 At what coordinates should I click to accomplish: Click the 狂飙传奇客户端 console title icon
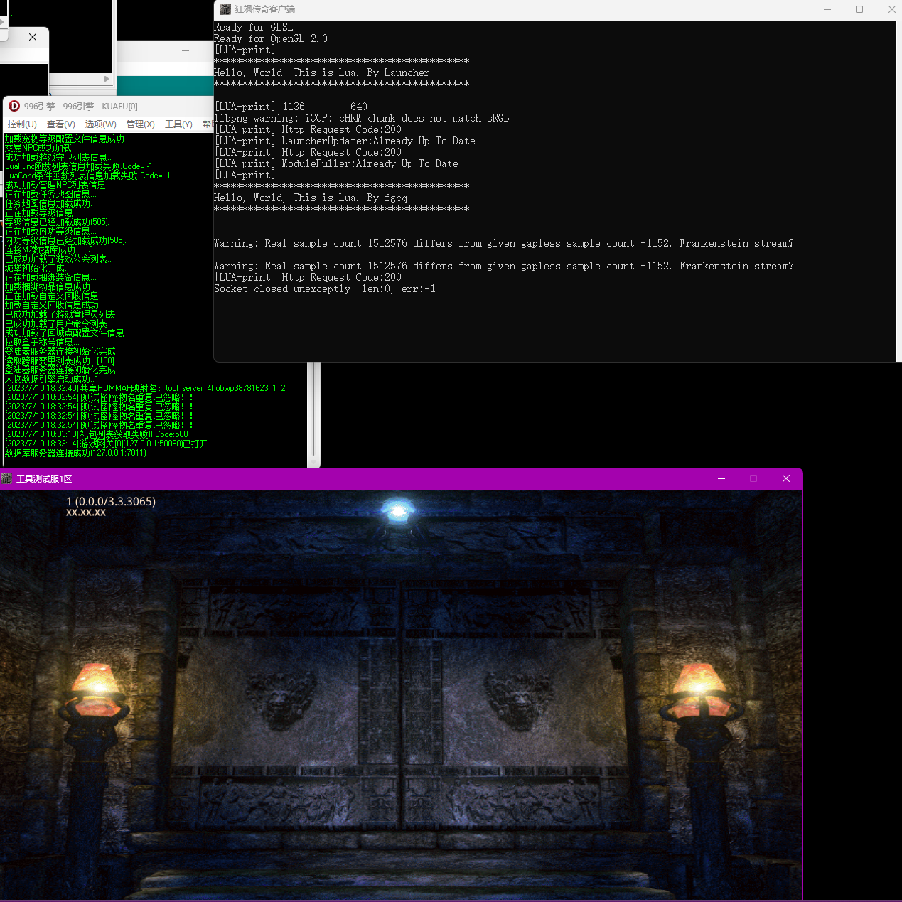tap(225, 9)
